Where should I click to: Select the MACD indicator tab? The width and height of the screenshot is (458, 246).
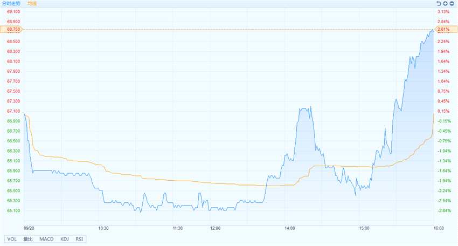point(46,239)
